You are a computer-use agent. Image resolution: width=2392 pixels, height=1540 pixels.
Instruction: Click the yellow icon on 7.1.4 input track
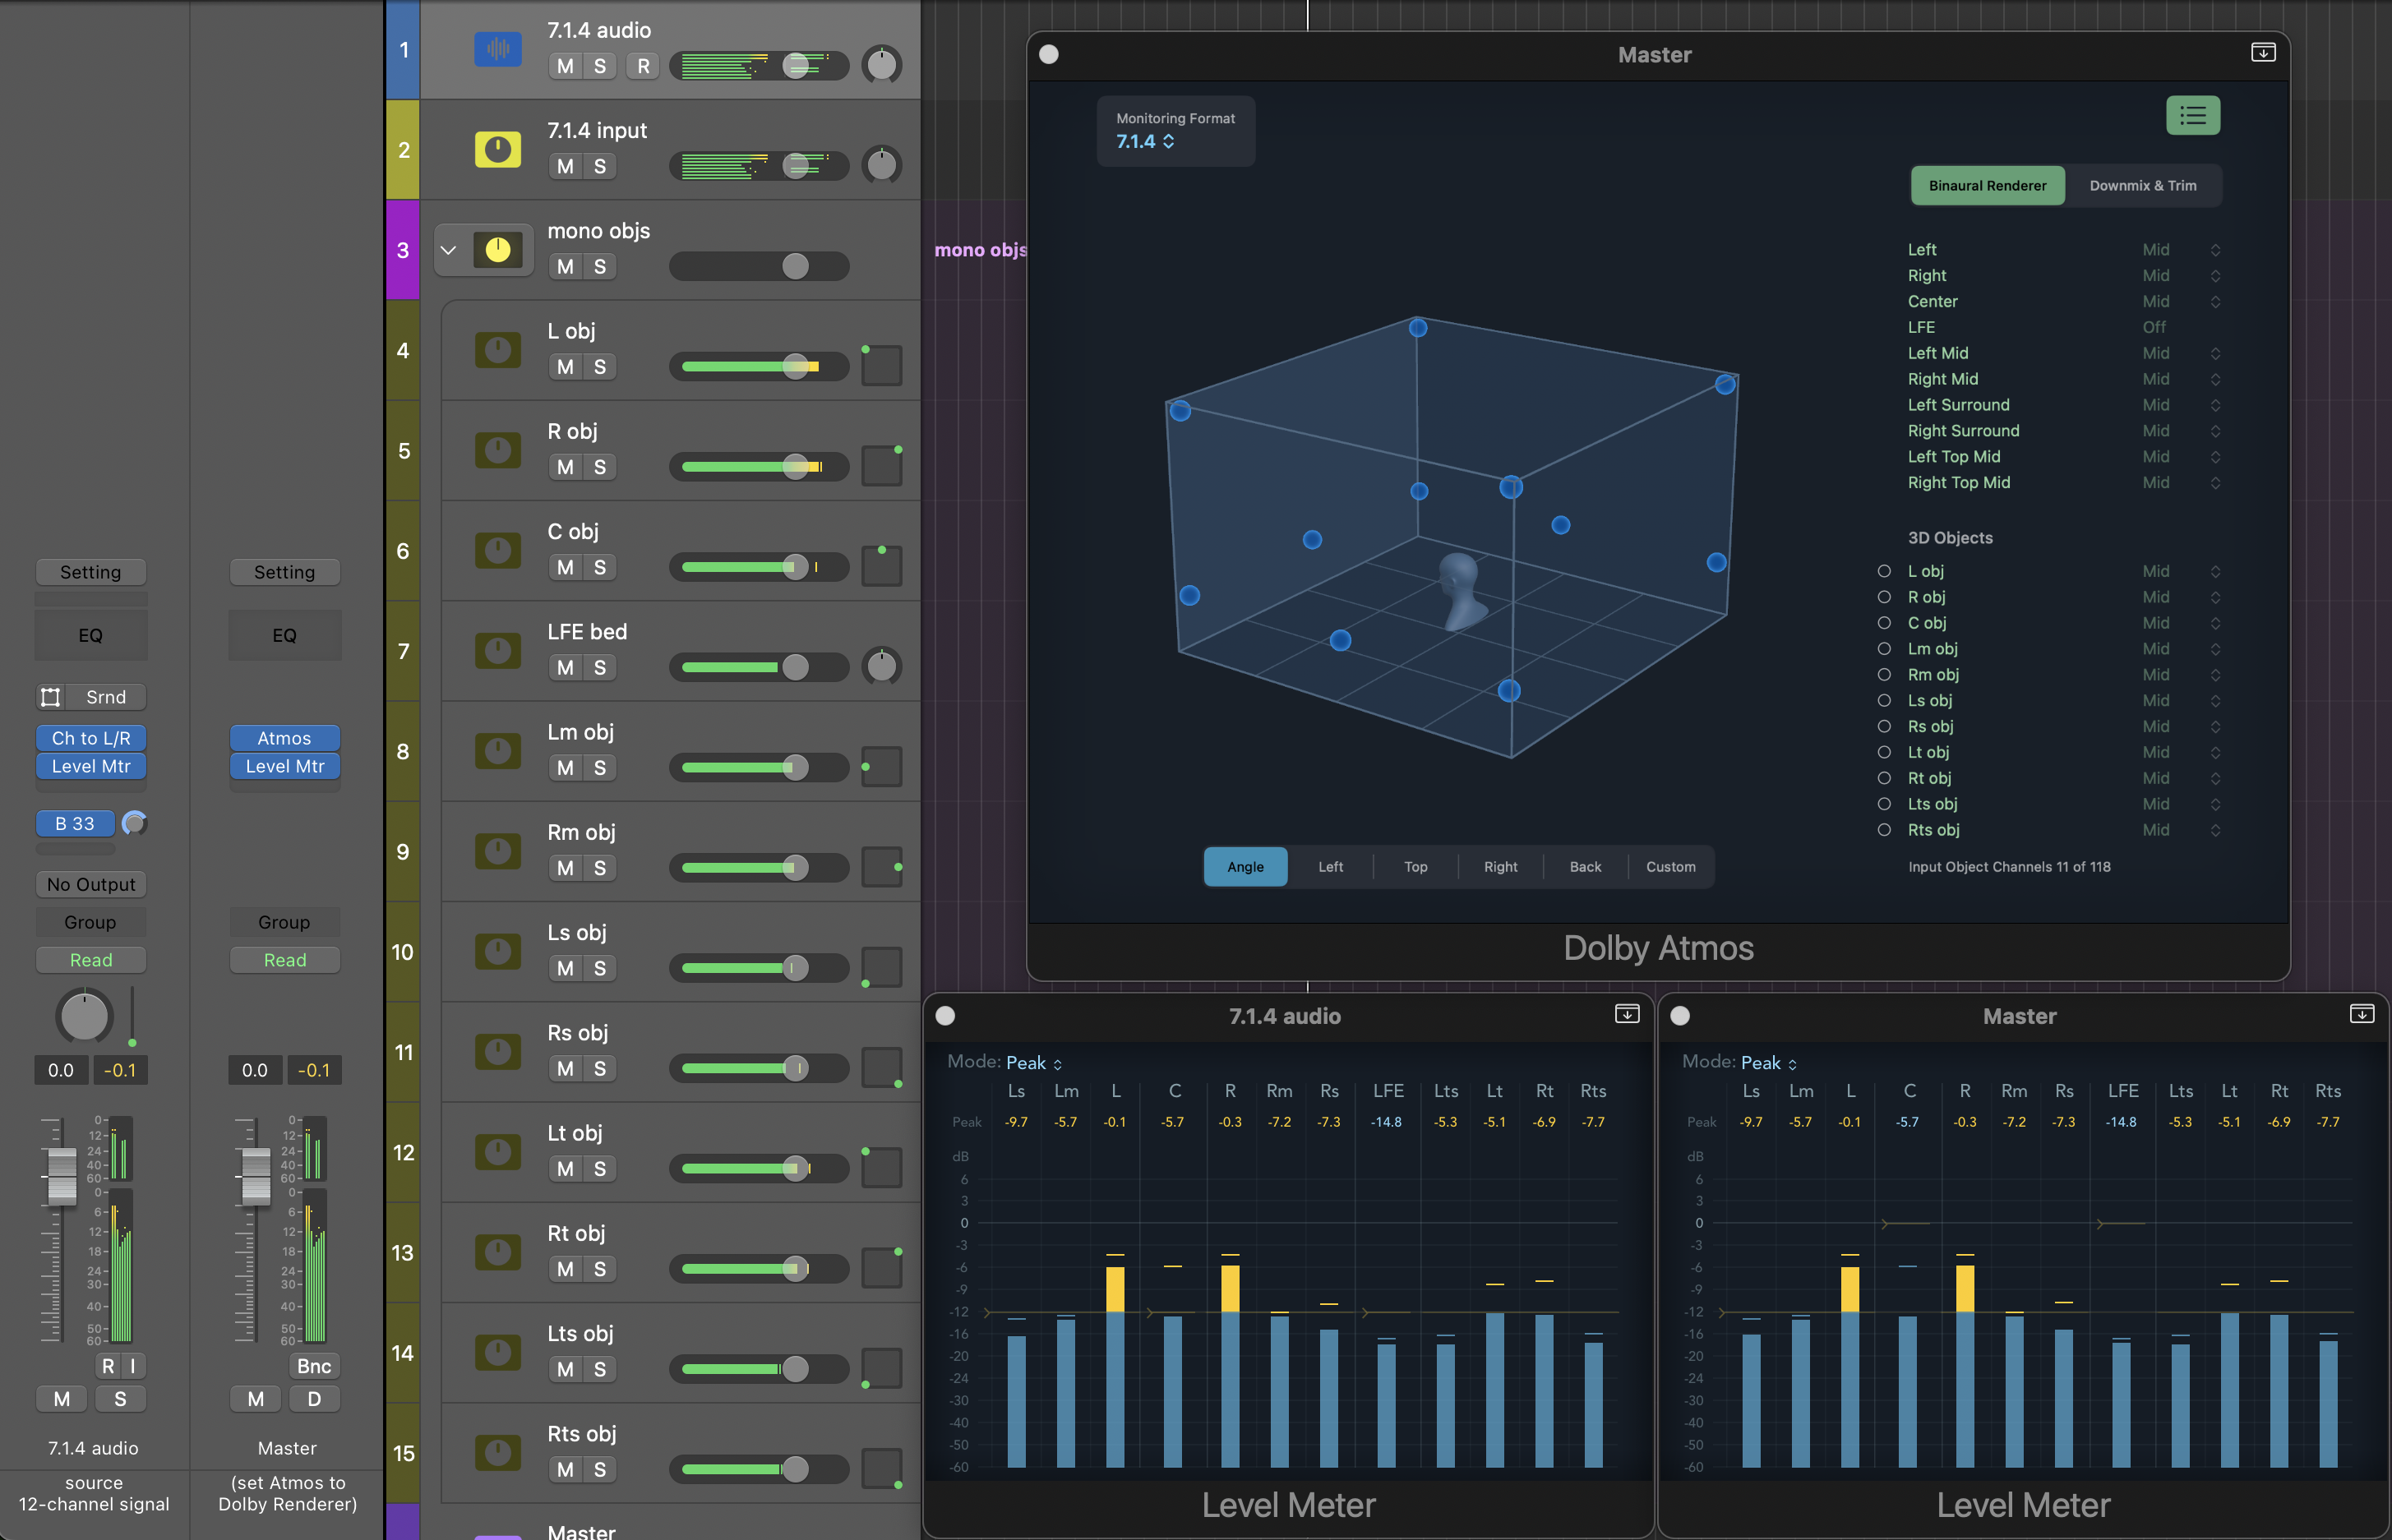498,149
